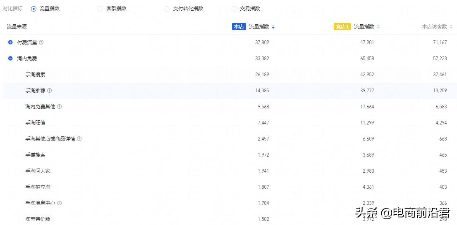Click value 39,777 in 手淘推荐 row
This screenshot has width=457, height=225.
click(367, 91)
